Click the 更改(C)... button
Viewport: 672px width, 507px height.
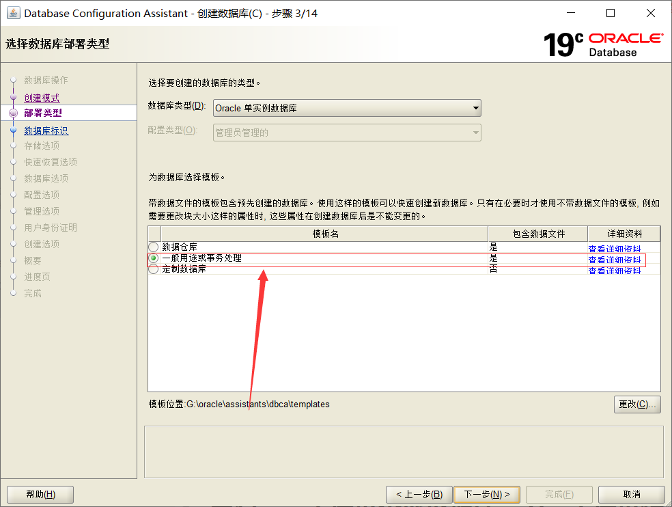(637, 405)
